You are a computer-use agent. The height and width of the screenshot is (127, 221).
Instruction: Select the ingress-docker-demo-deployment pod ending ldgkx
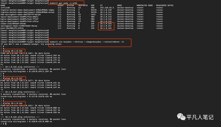(x=28, y=10)
